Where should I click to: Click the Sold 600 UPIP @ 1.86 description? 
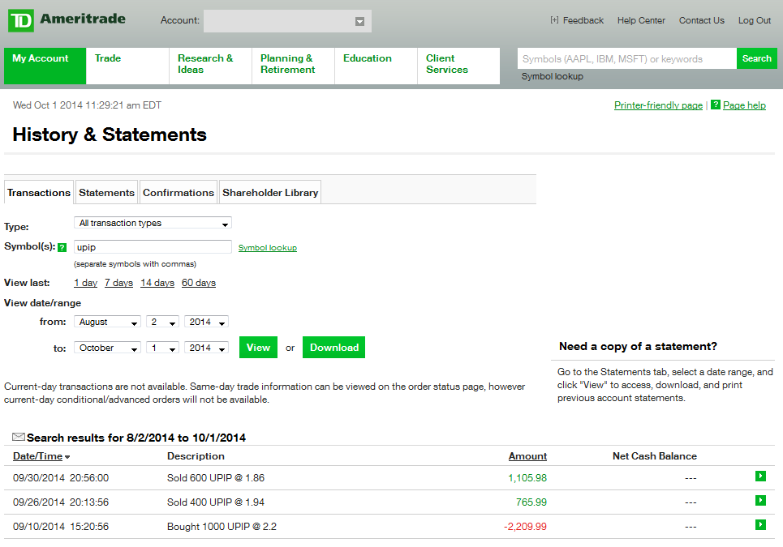click(x=216, y=477)
